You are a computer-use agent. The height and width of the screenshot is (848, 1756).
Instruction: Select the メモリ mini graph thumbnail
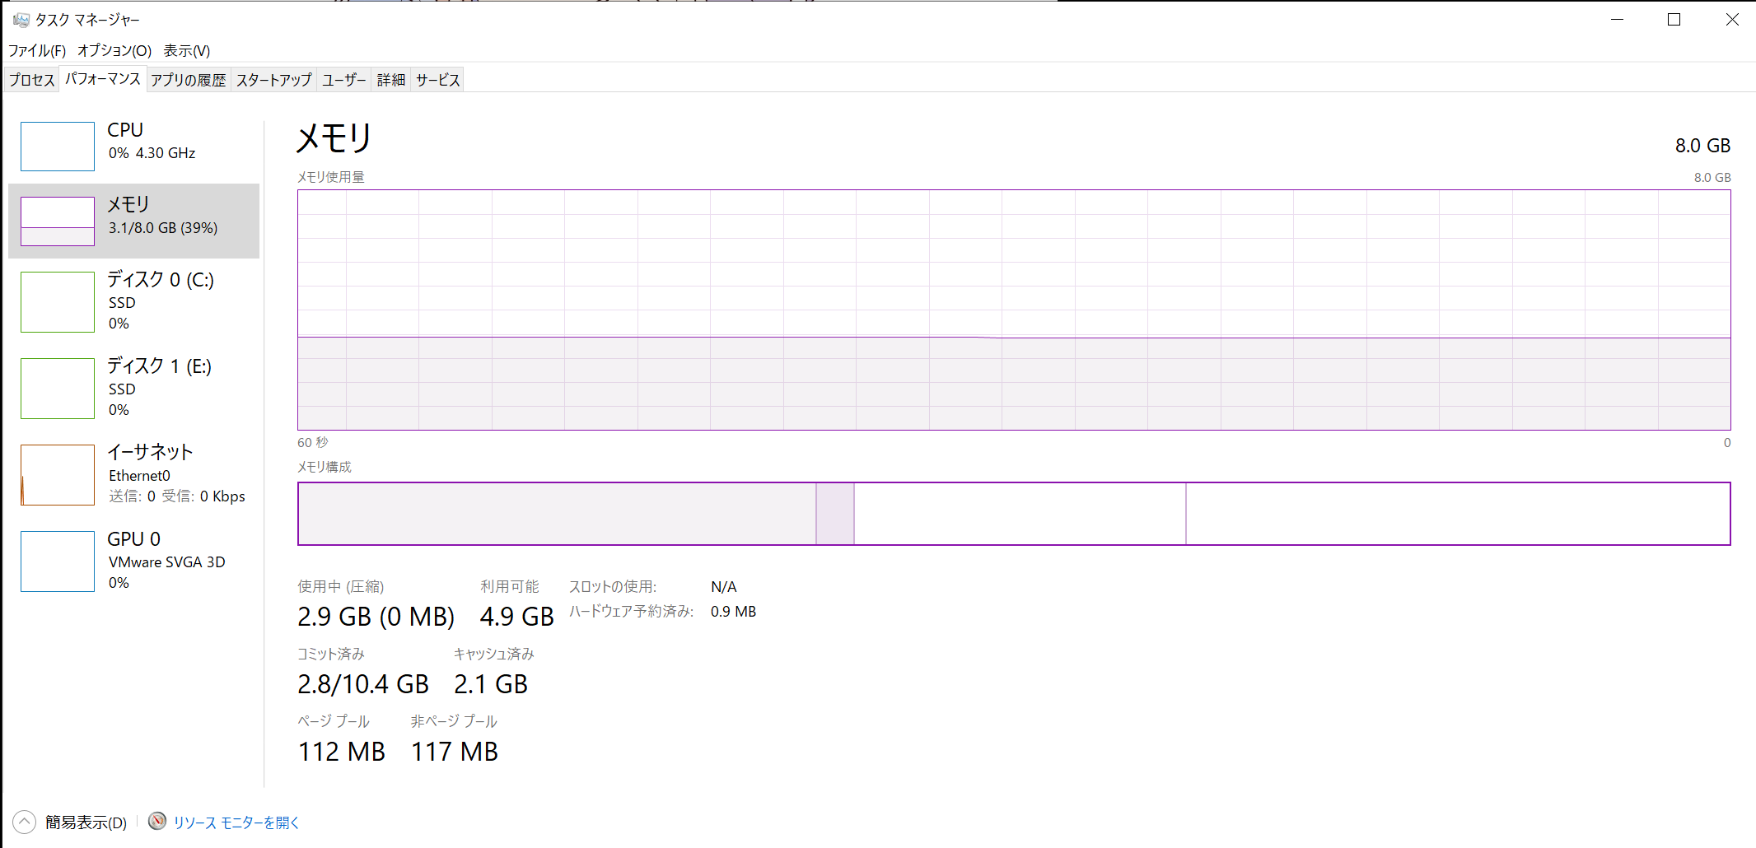pyautogui.click(x=58, y=221)
